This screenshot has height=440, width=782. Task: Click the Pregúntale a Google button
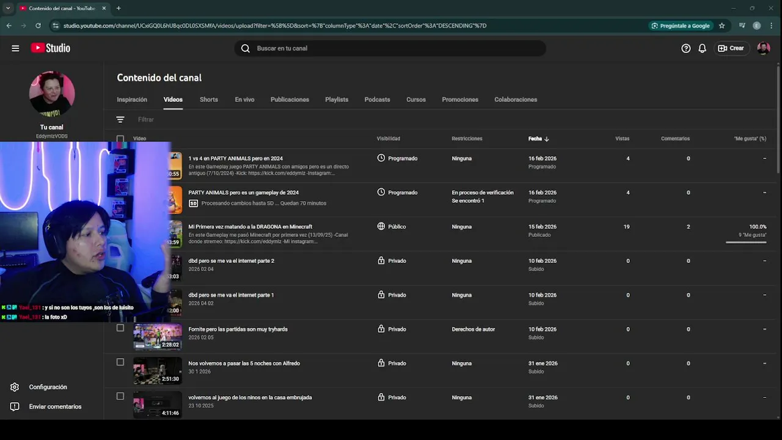click(x=681, y=26)
